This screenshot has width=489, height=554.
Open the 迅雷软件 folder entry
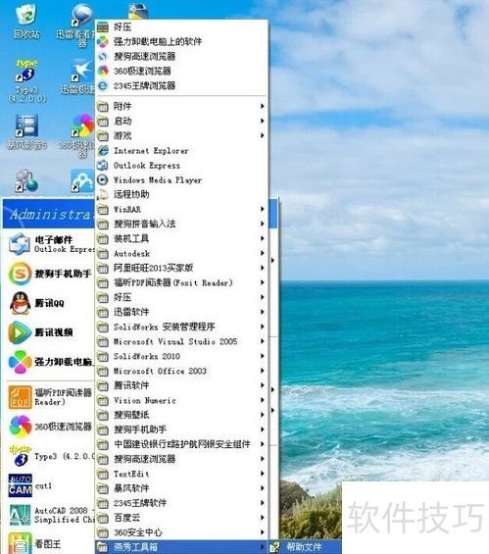(181, 313)
